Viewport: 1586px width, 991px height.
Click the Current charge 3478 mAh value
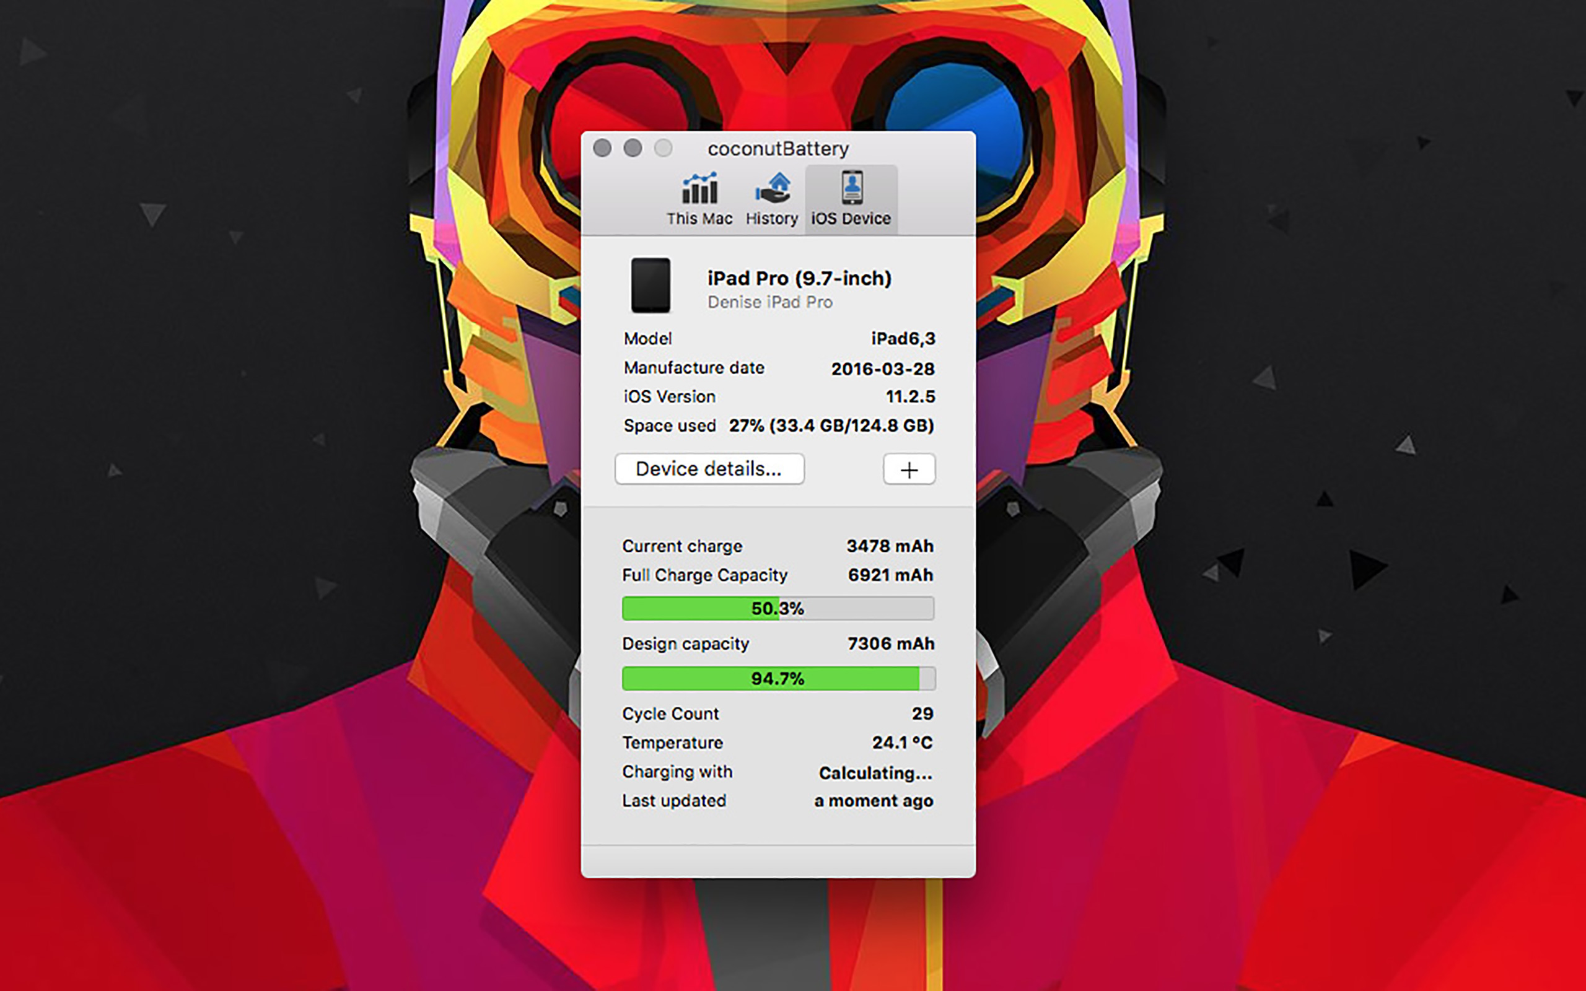(x=890, y=546)
